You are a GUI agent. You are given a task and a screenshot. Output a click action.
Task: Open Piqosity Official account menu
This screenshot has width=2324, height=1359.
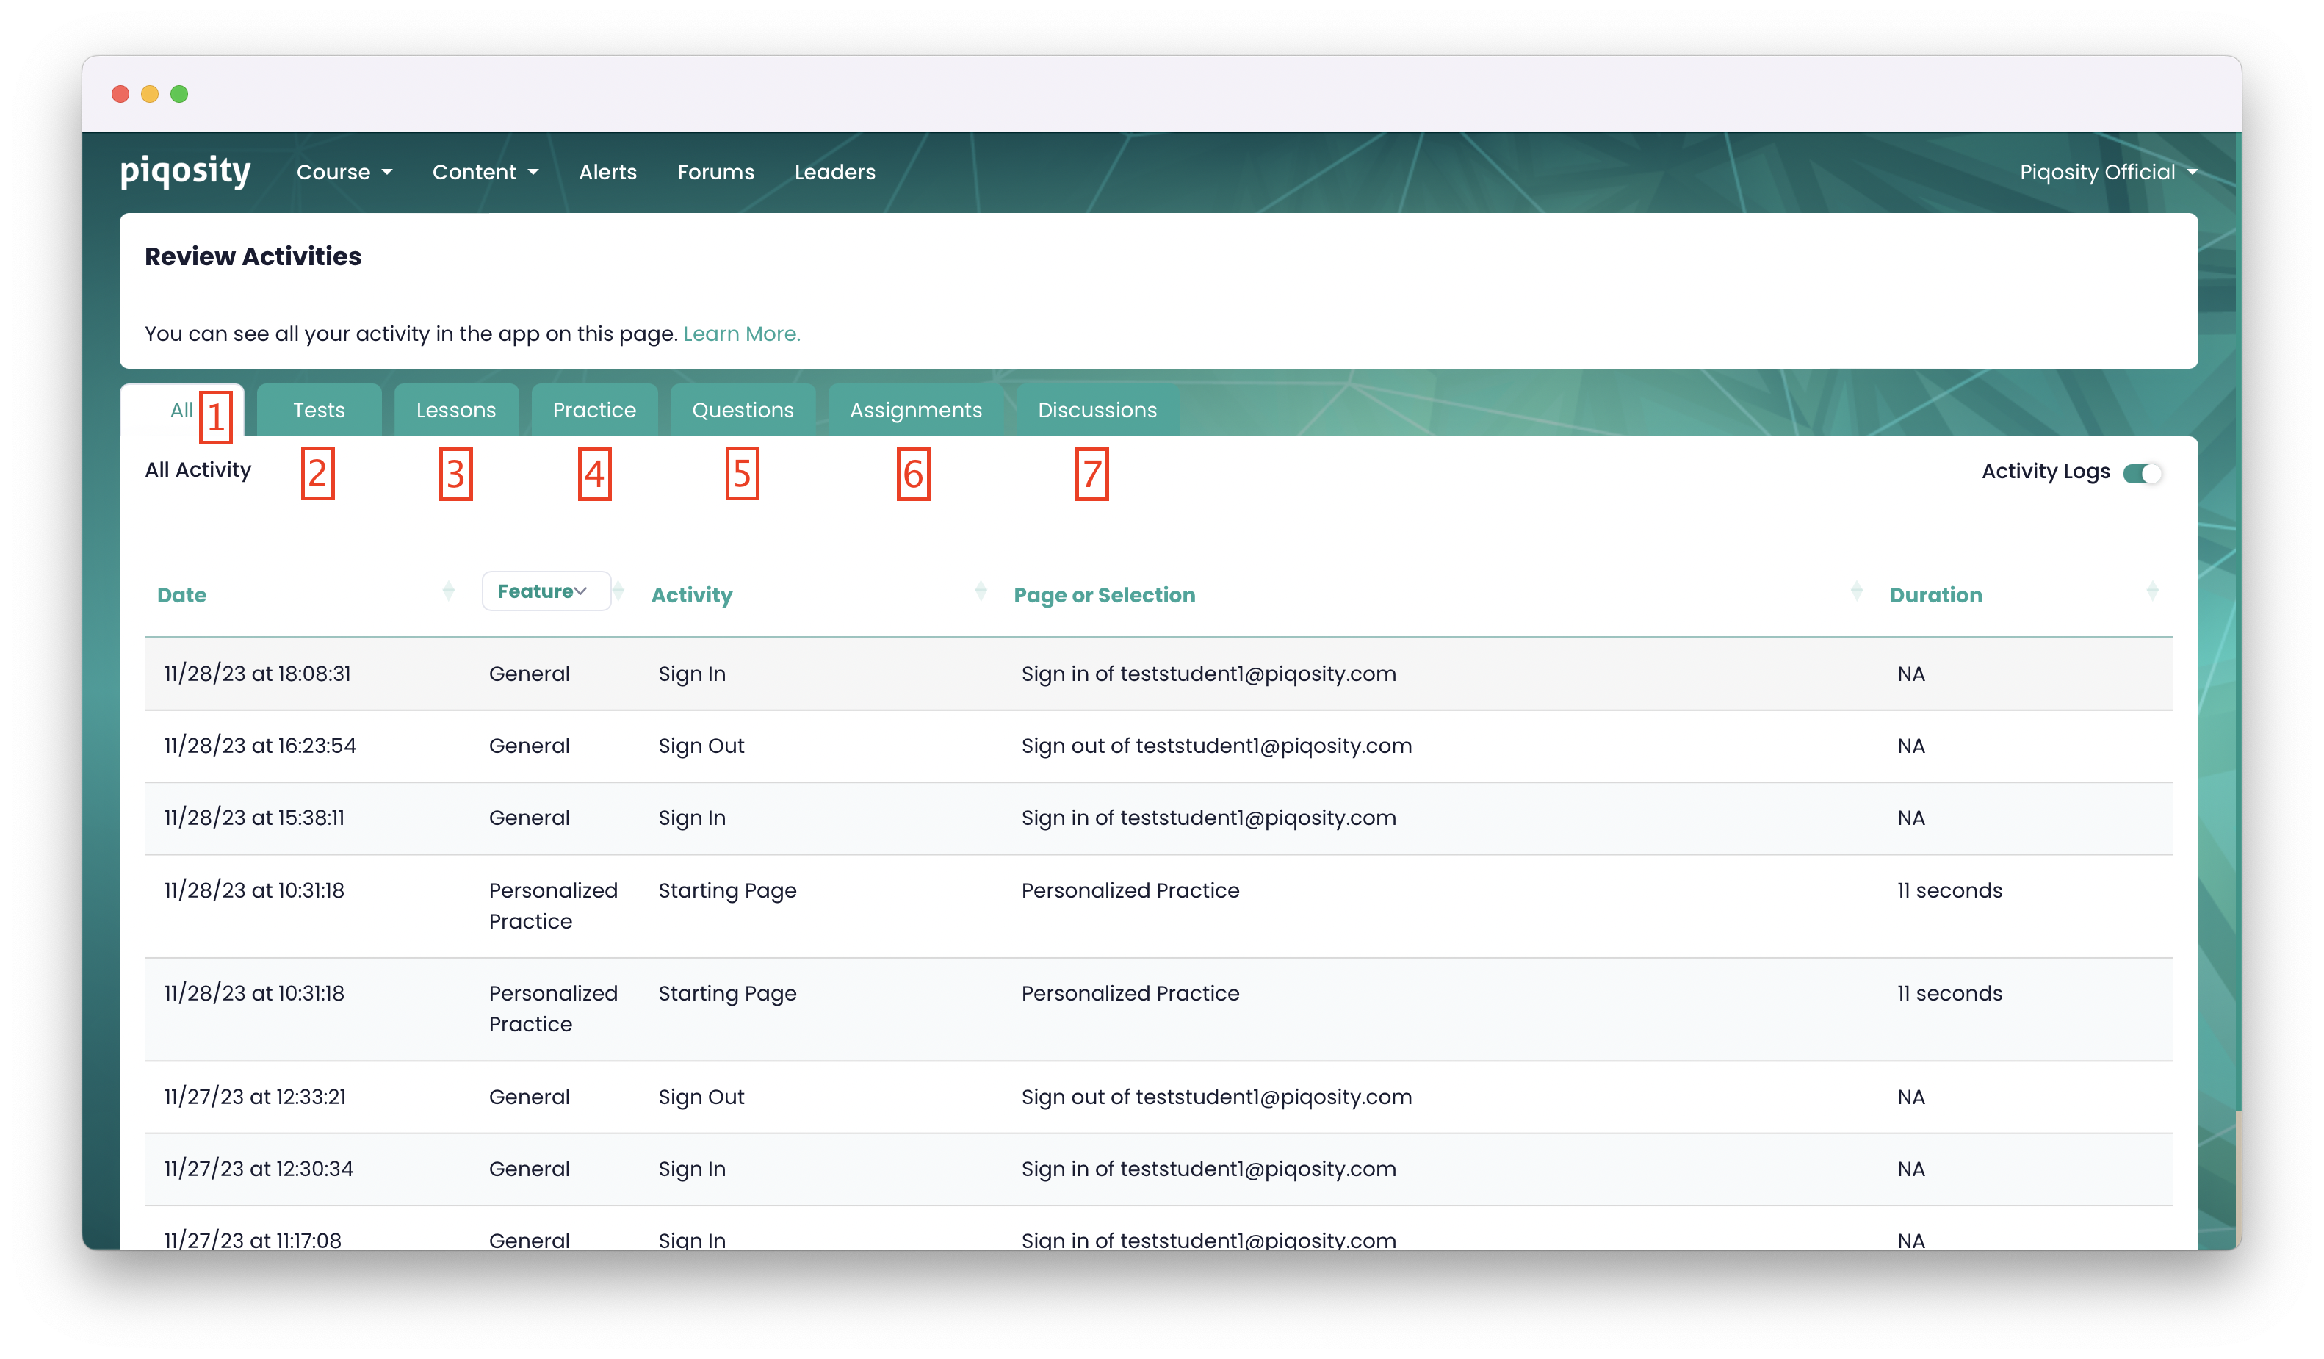click(2107, 173)
